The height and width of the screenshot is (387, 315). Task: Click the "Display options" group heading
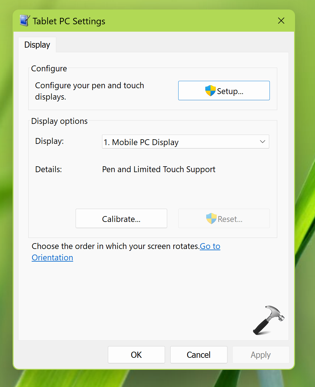click(x=59, y=121)
